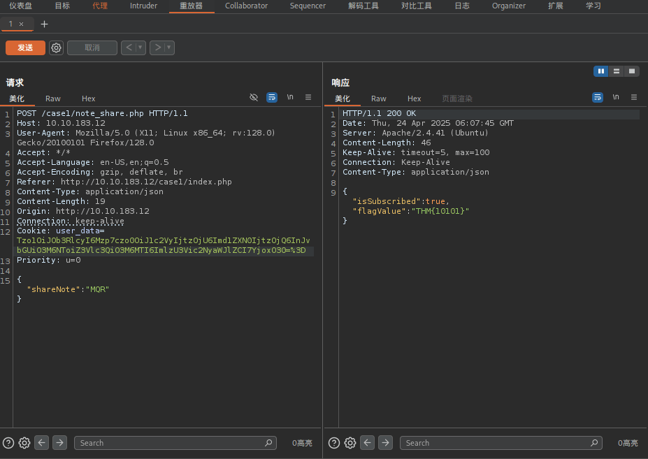Expand the history forward dropdown arrow

pos(169,48)
